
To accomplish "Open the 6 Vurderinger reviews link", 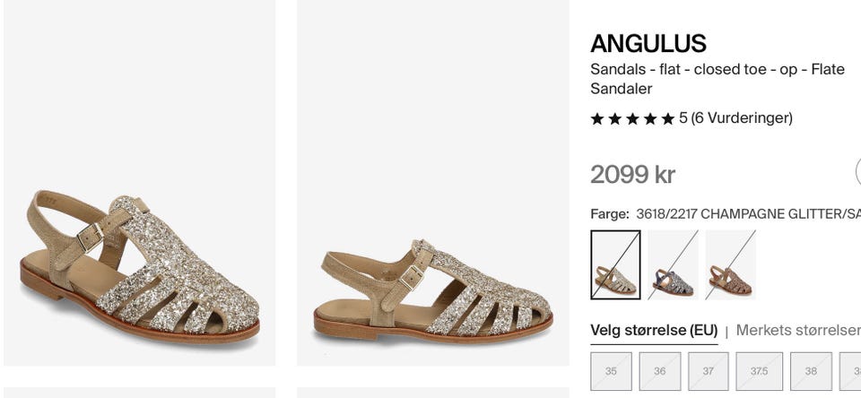I will coord(742,118).
